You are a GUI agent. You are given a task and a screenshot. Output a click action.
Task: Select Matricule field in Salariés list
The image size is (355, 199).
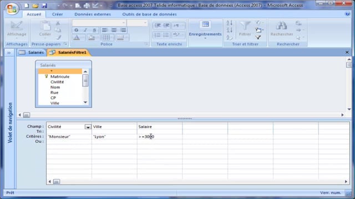60,76
